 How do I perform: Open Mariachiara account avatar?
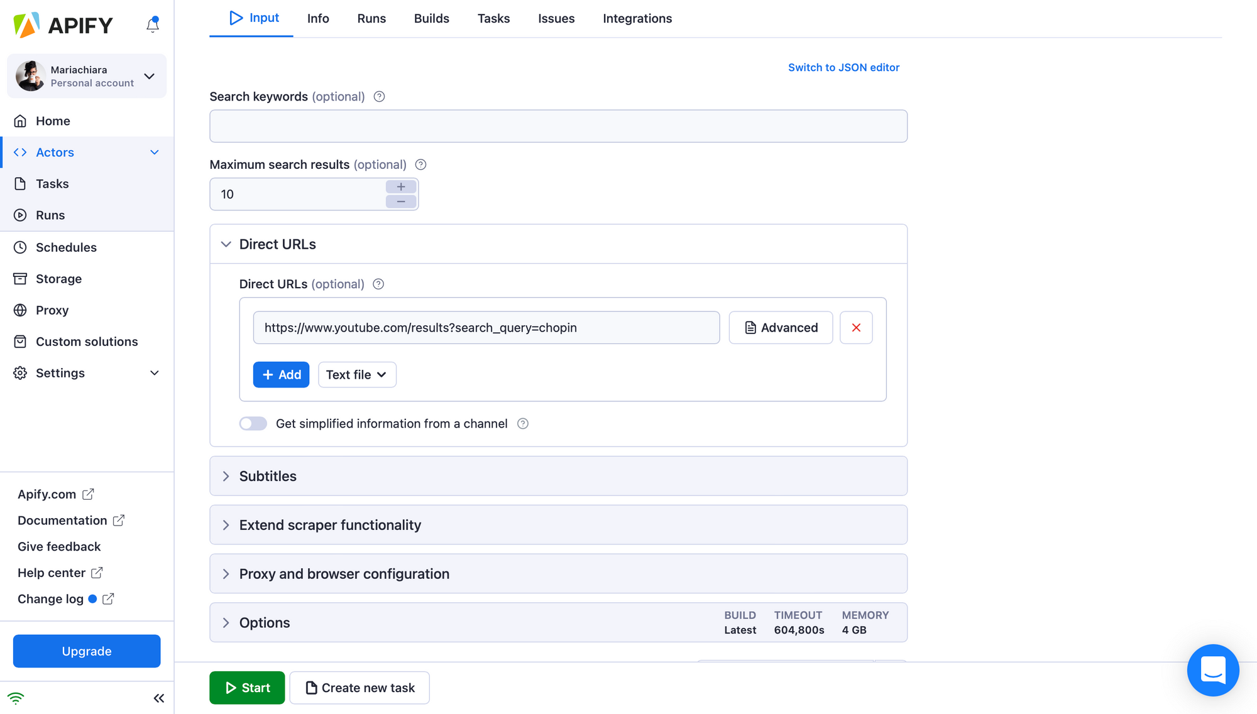(x=30, y=76)
